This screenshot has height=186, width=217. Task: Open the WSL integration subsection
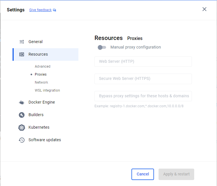point(47,90)
